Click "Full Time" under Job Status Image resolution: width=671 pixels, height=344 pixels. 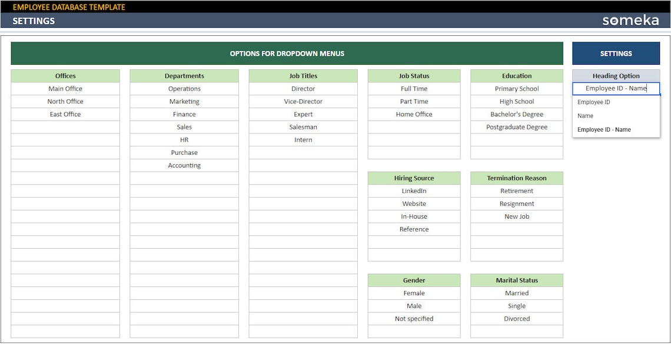pos(414,88)
